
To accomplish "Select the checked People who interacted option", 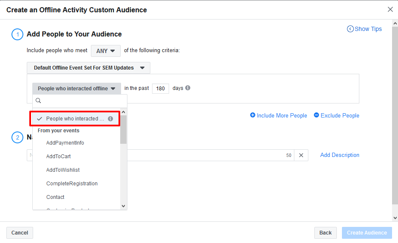I will (75, 119).
